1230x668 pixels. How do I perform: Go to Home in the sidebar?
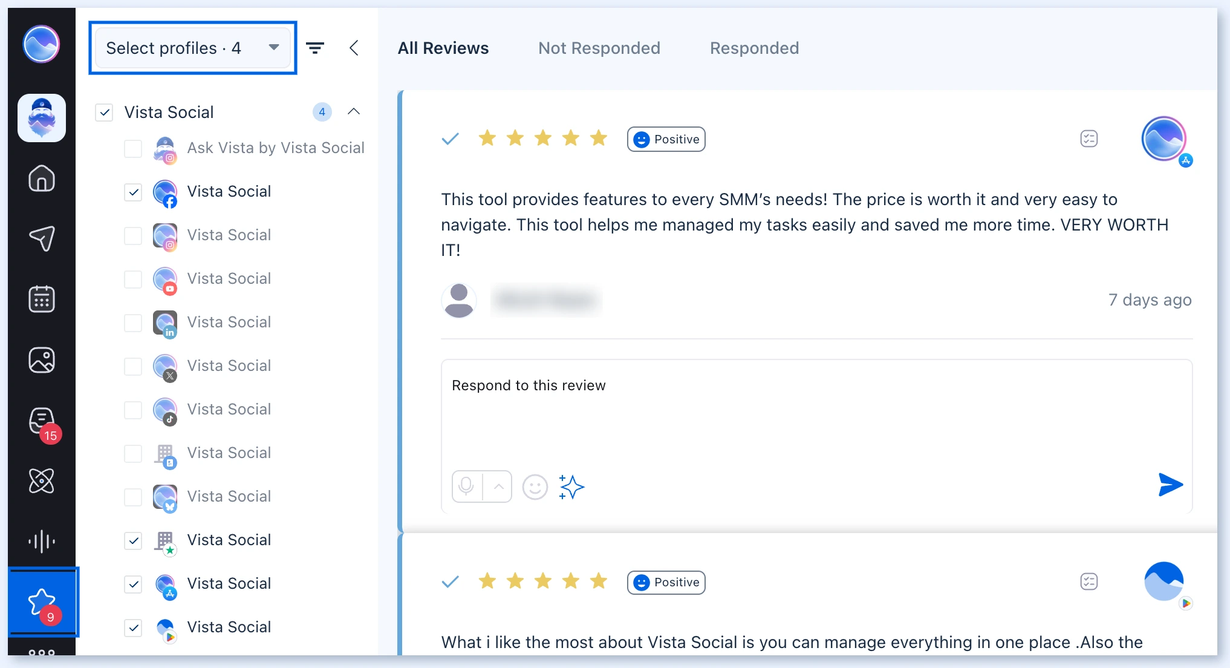42,178
